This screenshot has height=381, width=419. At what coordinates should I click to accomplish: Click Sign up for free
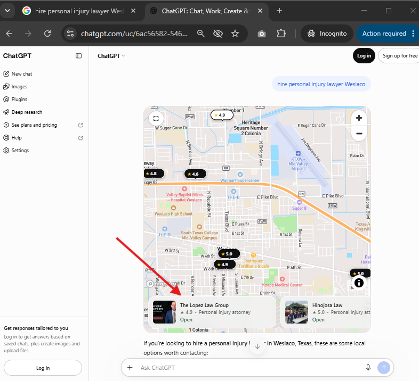pyautogui.click(x=399, y=56)
